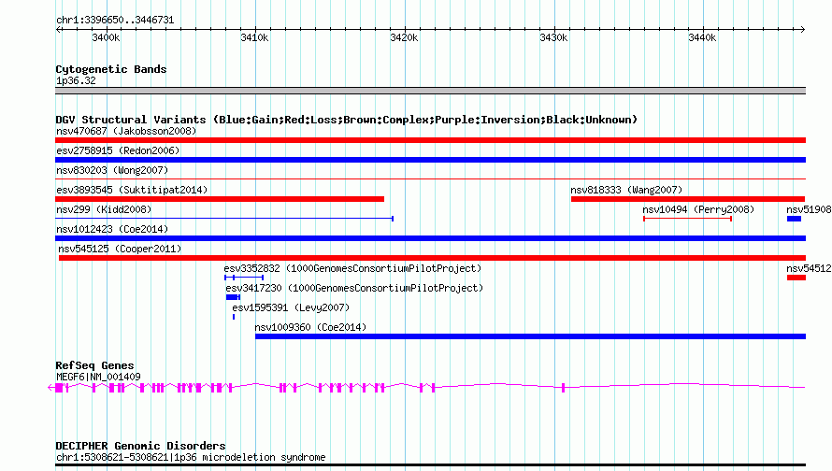832x471 pixels.
Task: Select the red nsv545125 loss bar
Action: (x=432, y=258)
